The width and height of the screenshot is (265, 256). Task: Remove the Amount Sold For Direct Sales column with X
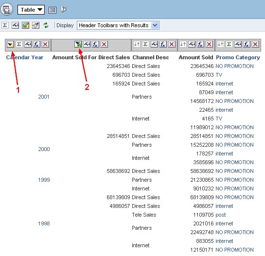pyautogui.click(x=104, y=44)
